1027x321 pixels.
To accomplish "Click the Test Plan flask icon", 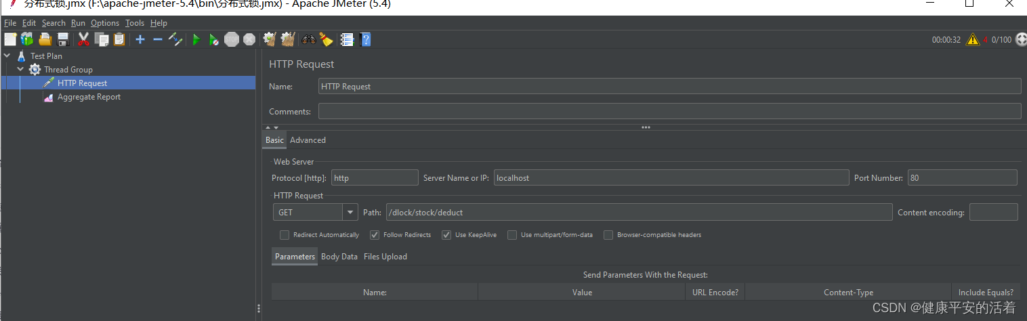I will 21,56.
